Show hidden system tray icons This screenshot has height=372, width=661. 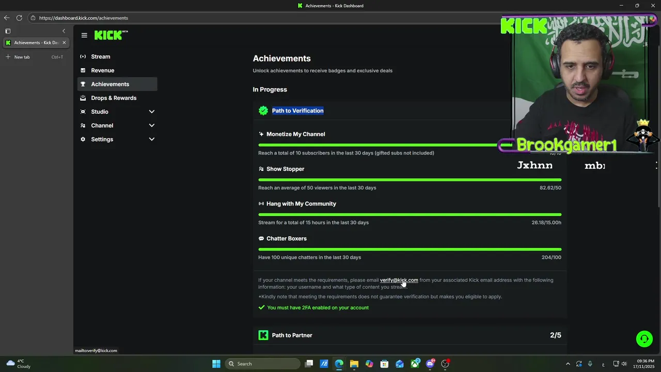coord(568,364)
